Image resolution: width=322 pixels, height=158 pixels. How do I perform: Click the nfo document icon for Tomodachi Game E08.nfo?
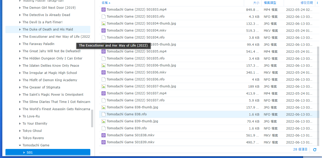(x=103, y=114)
